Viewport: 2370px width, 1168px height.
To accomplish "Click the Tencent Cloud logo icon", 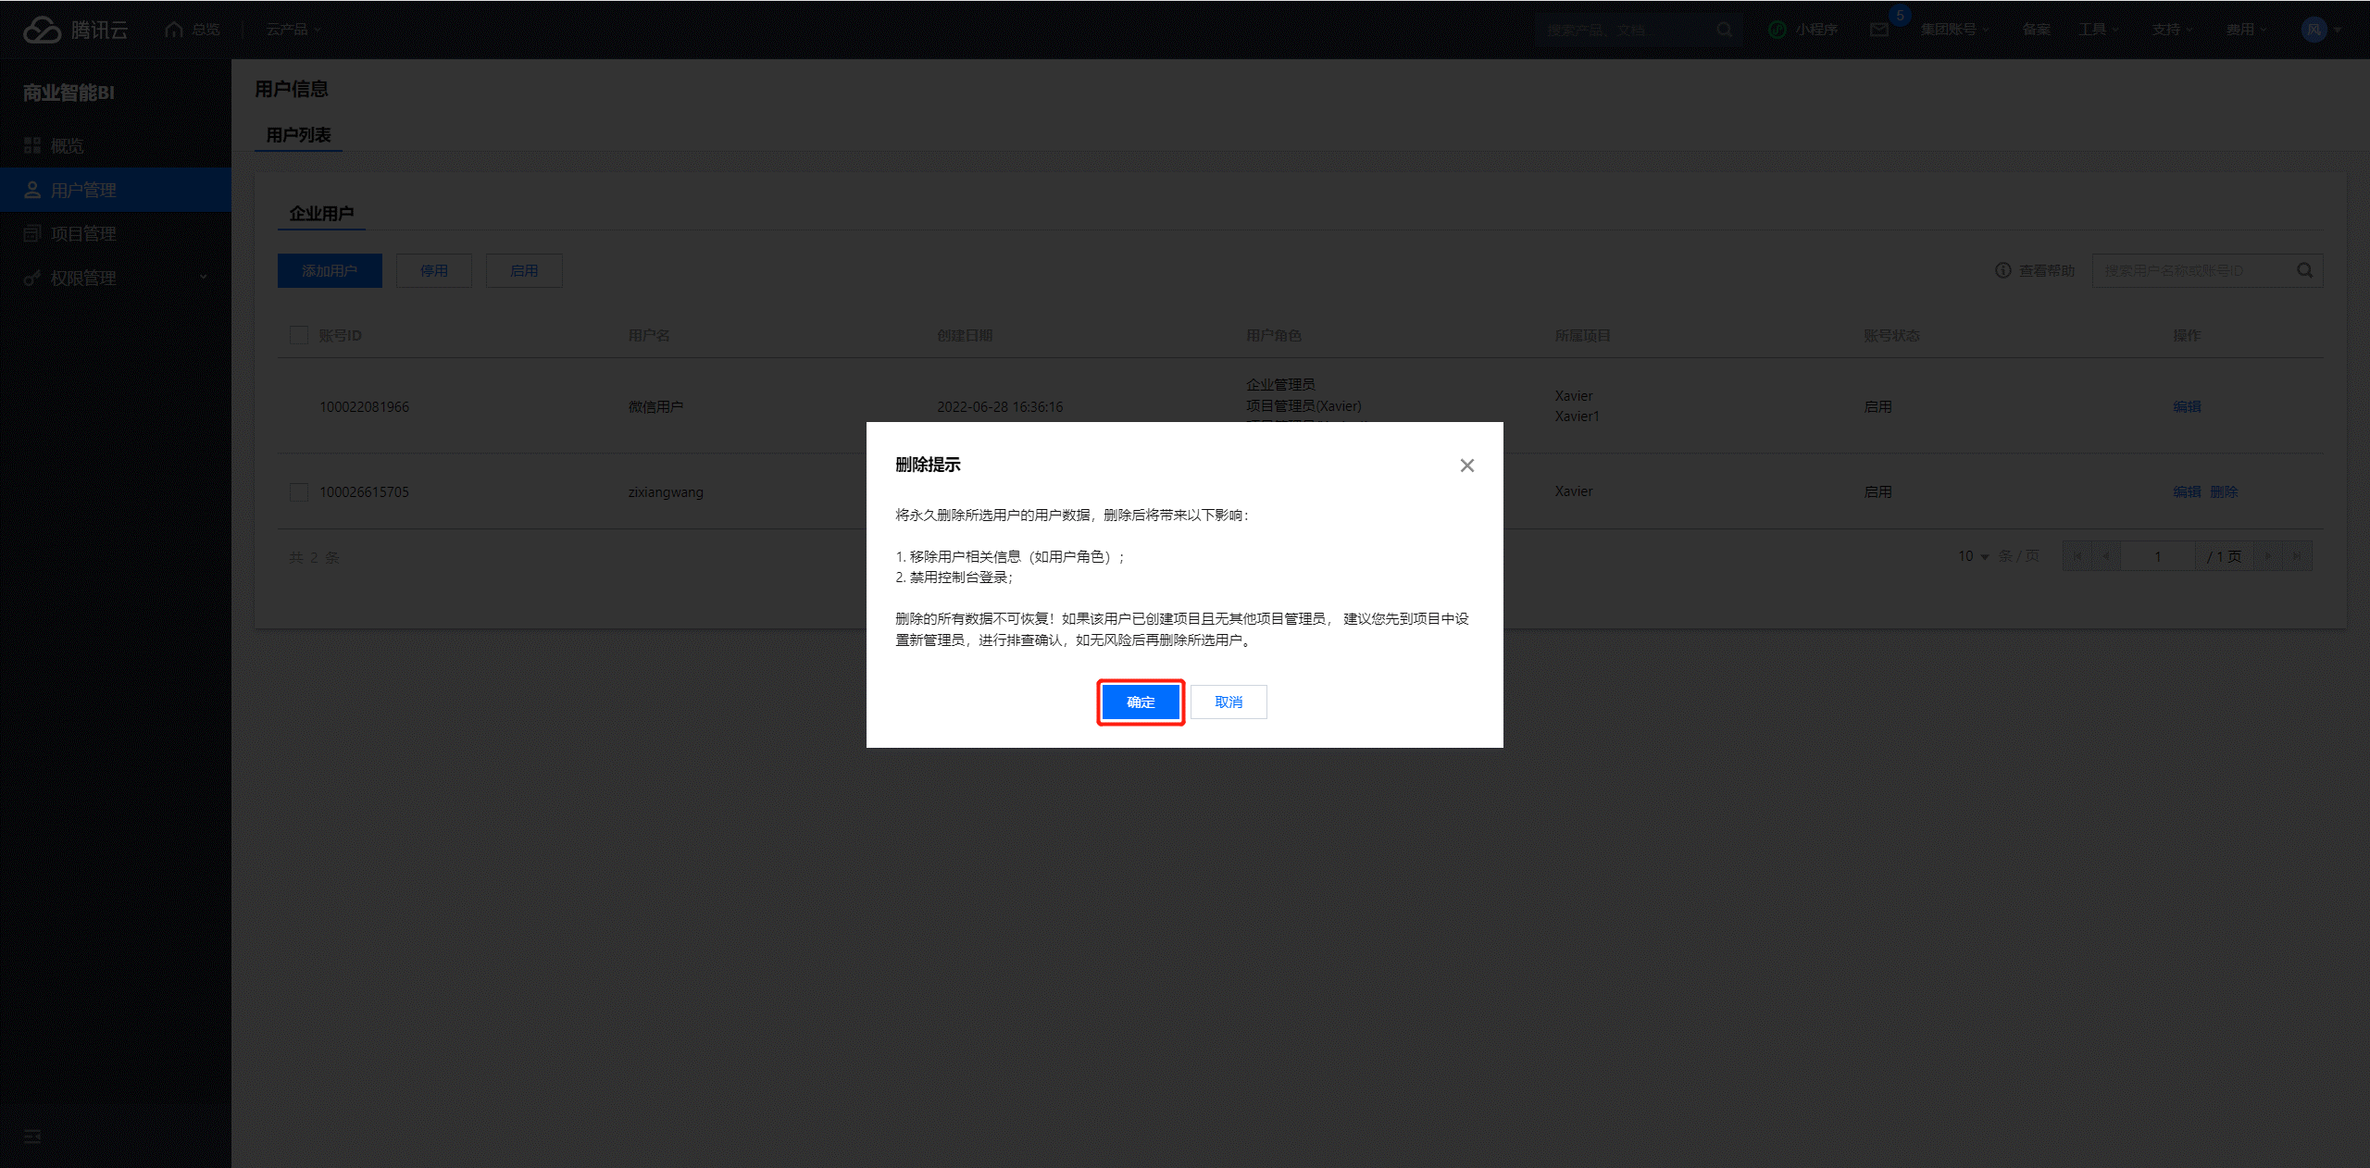I will [43, 30].
